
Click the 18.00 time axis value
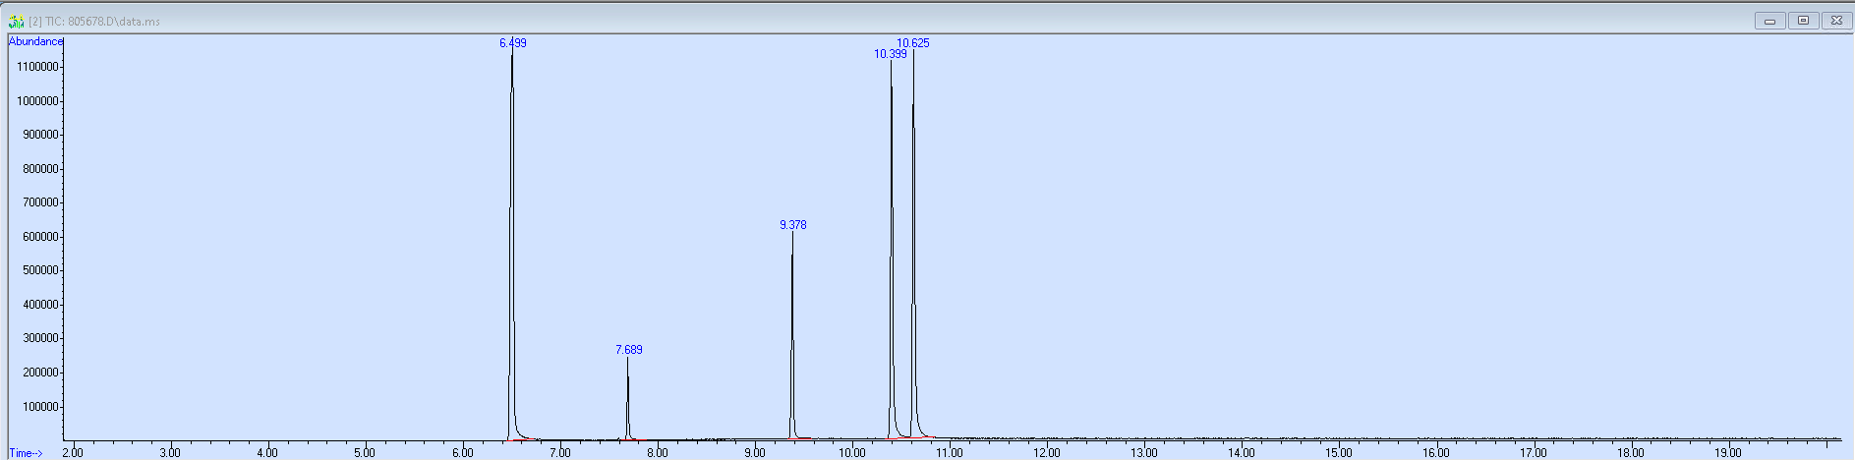click(x=1631, y=453)
